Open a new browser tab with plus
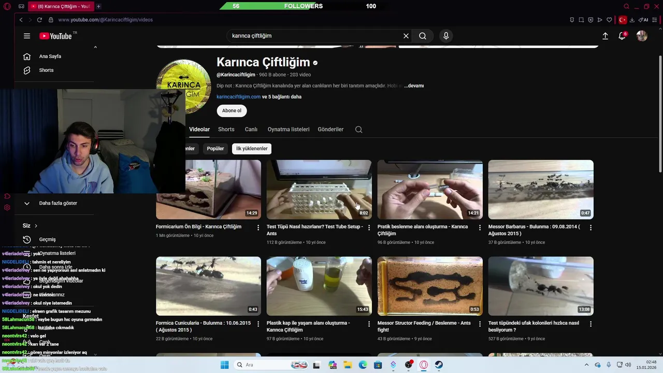Screen dimensions: 663x373 [x=98, y=6]
